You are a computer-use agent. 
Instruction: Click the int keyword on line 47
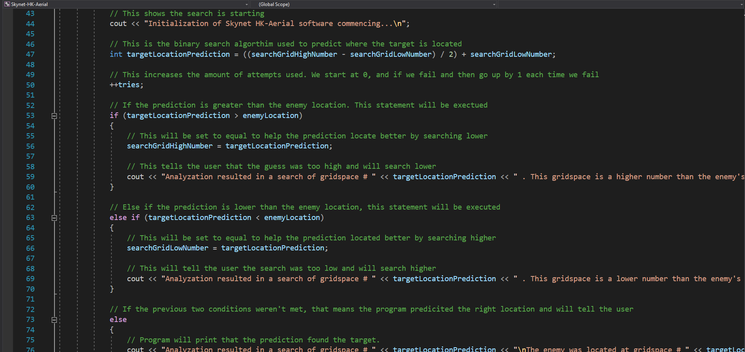pyautogui.click(x=116, y=54)
